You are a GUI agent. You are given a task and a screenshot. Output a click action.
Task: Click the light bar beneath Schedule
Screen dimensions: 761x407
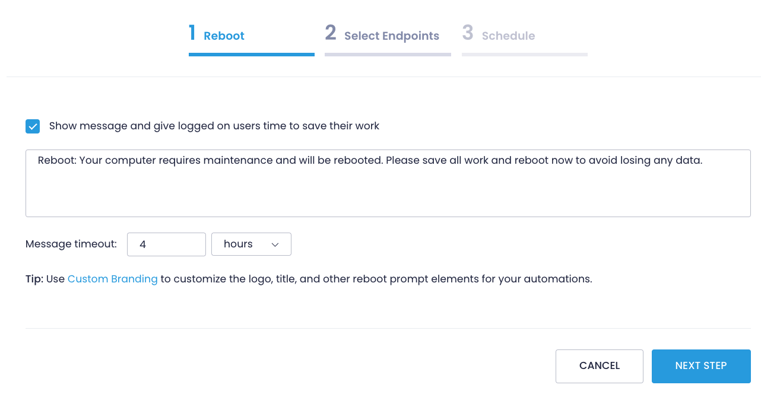(x=524, y=55)
